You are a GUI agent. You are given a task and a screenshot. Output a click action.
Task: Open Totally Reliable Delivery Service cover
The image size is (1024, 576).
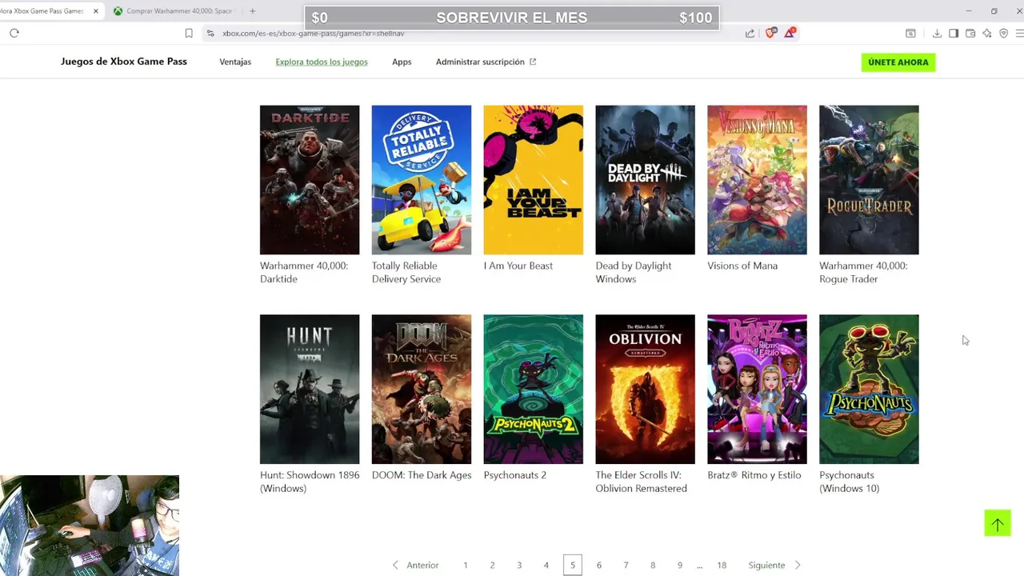point(422,180)
